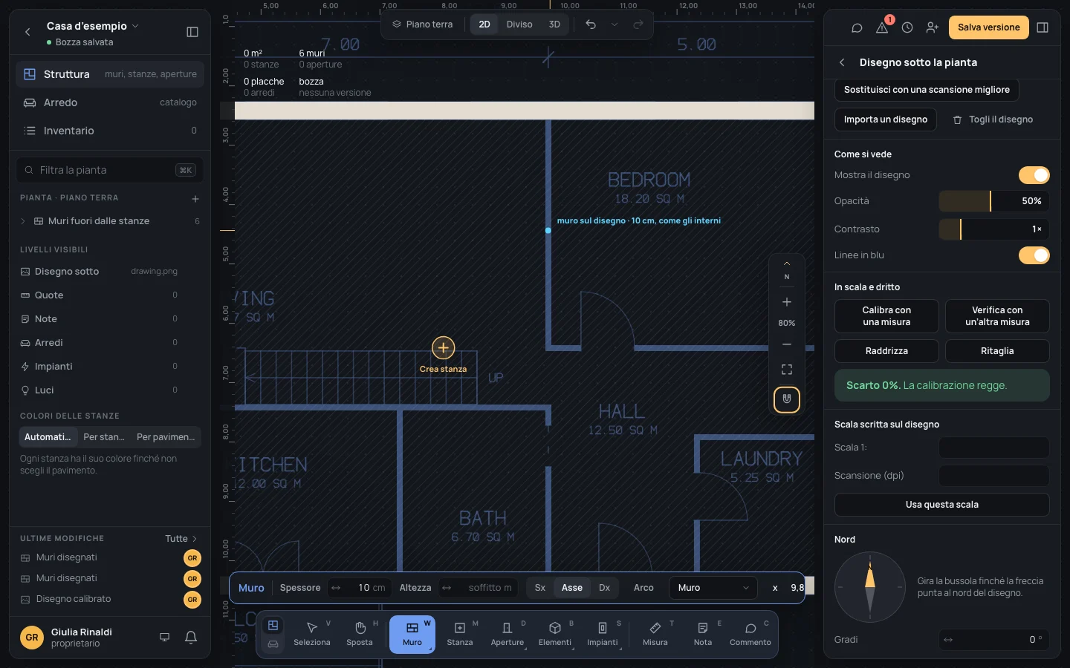Viewport: 1070px width, 668px height.
Task: Adjust the Contrasto slider
Action: point(994,229)
